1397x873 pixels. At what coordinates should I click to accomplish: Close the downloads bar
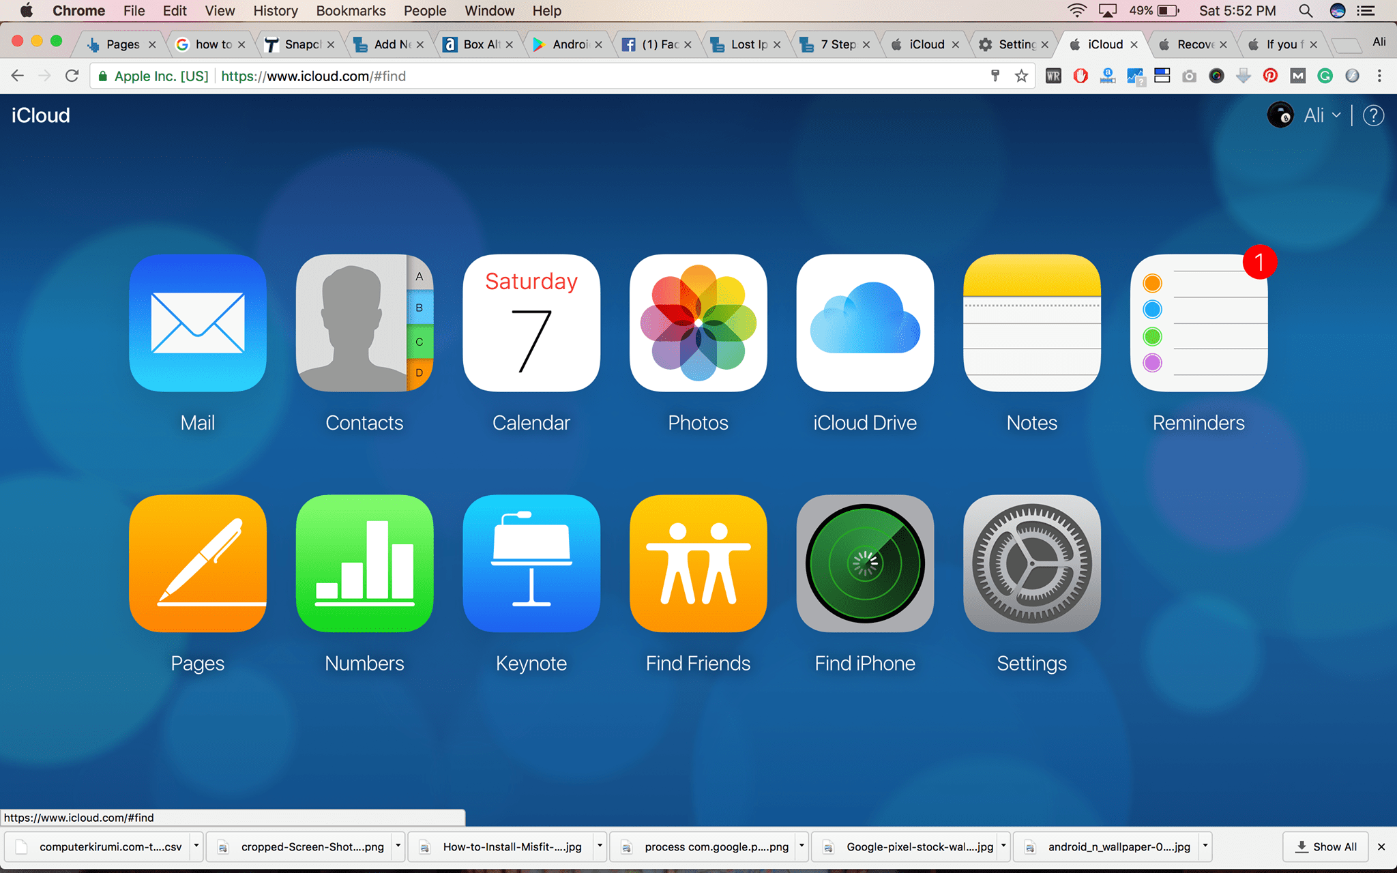[x=1381, y=846]
